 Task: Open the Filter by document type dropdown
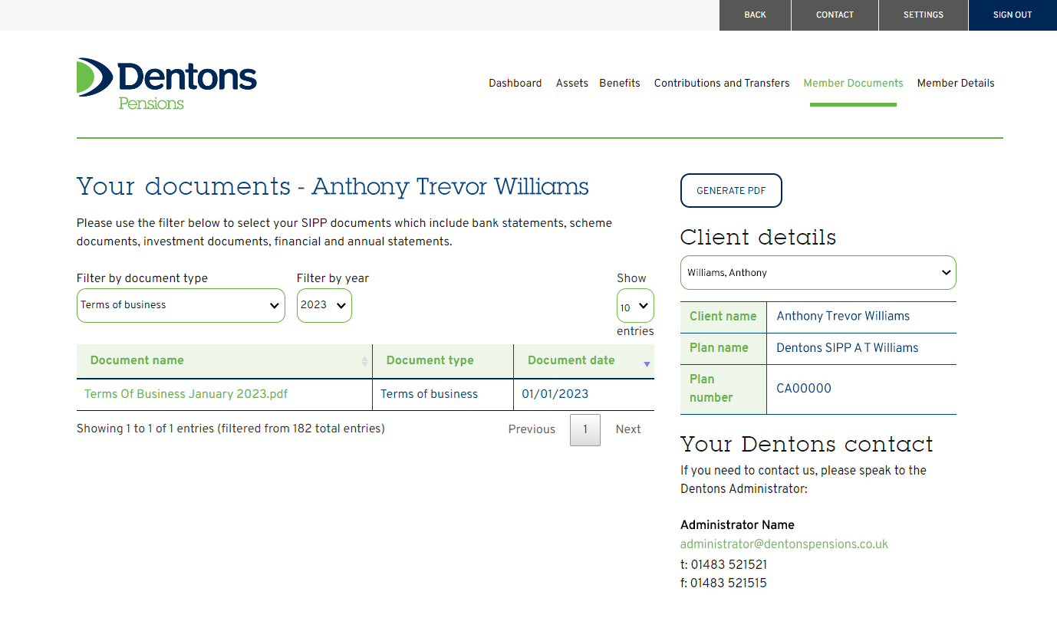tap(181, 305)
